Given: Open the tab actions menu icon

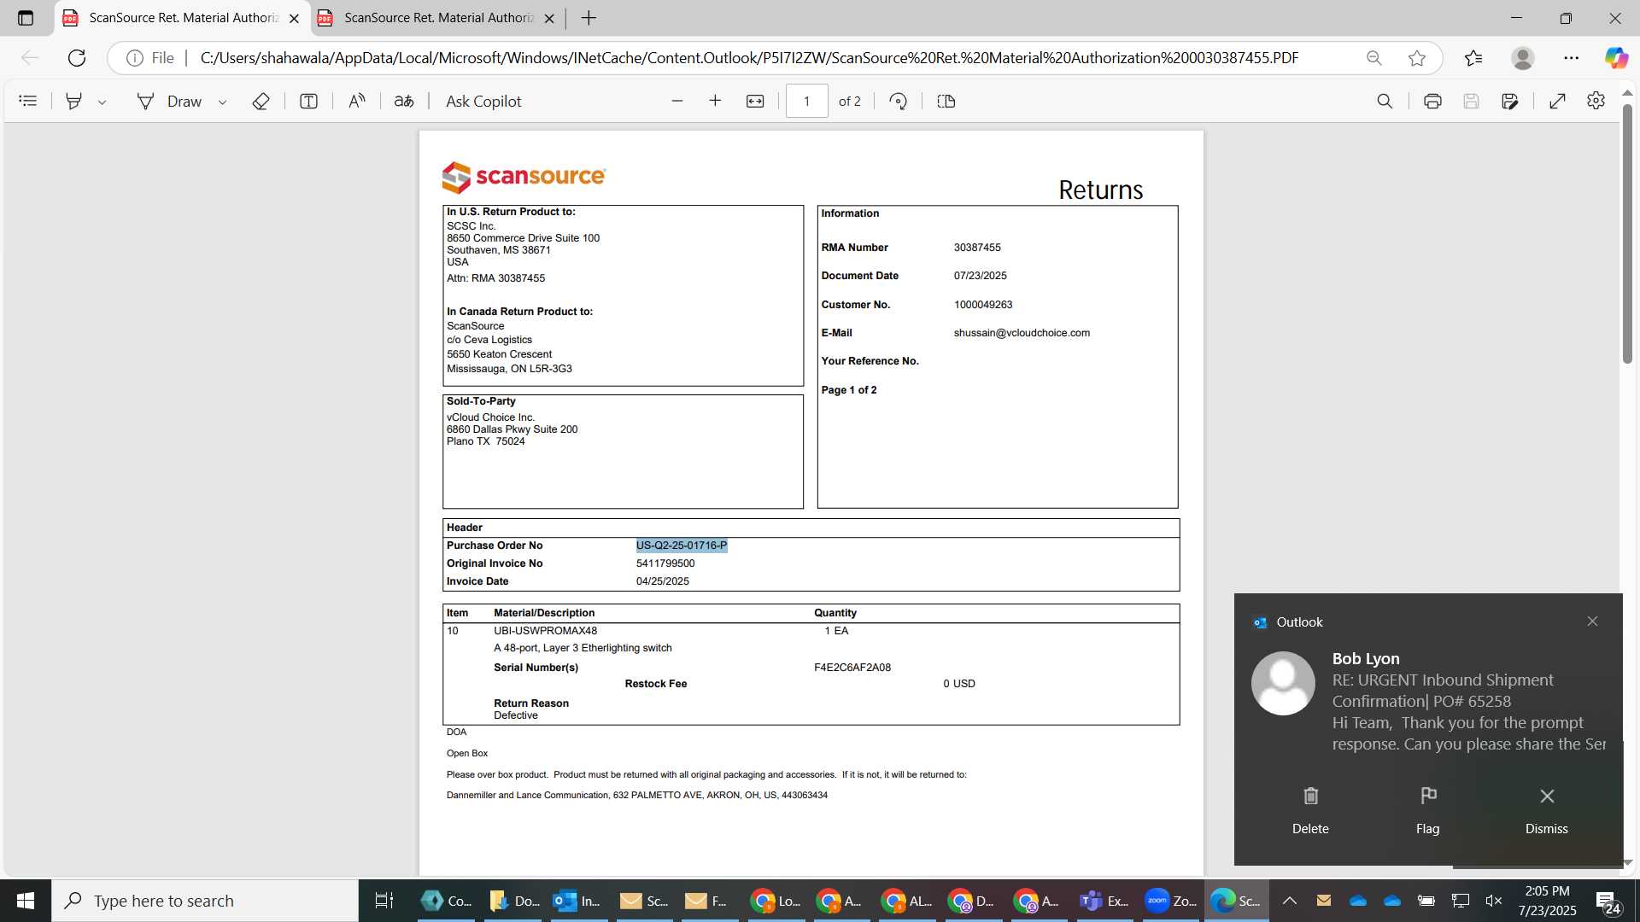Looking at the screenshot, I should 26,18.
